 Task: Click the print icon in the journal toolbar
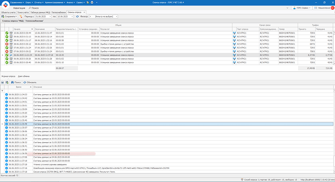(2, 82)
